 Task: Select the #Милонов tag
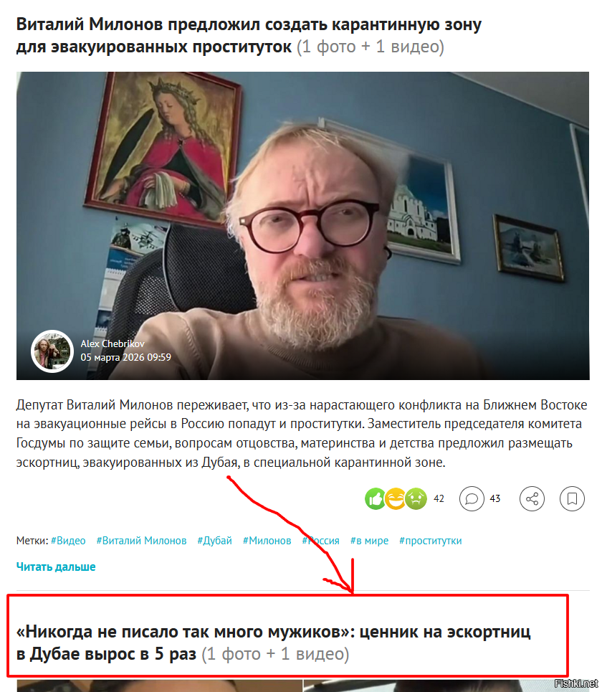(x=267, y=541)
